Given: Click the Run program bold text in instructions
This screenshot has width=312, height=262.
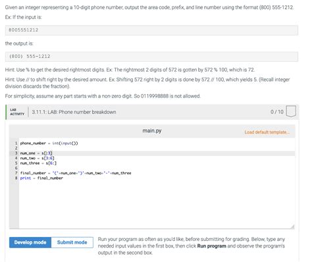Looking at the screenshot, I should pyautogui.click(x=211, y=246).
